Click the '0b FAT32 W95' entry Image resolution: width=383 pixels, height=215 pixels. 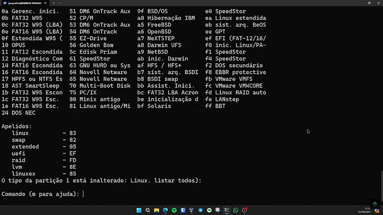tap(22, 18)
